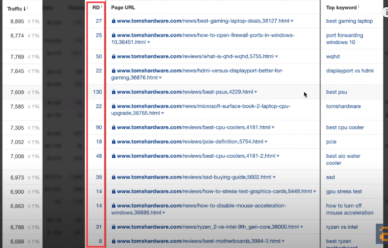
Task: Open the hdmi-versus-displayport URL
Action: click(x=197, y=74)
